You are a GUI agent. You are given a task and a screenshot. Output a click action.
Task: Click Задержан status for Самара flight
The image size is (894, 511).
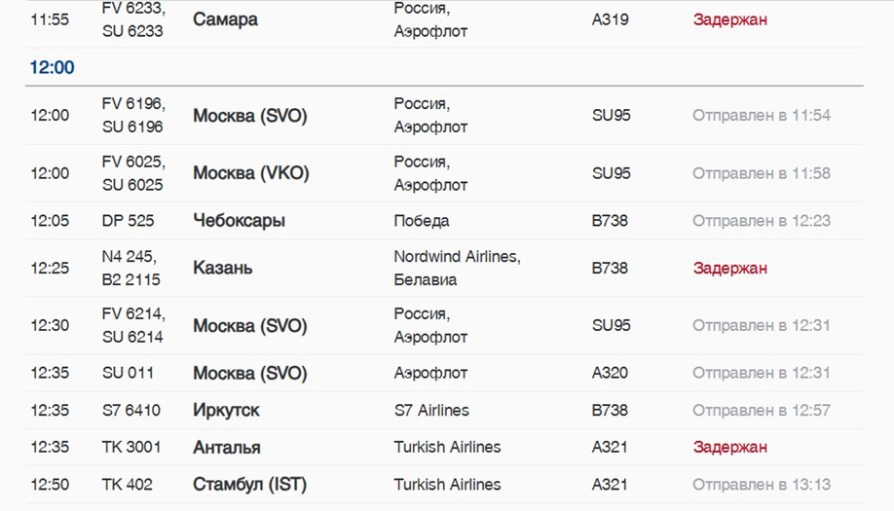tap(729, 19)
